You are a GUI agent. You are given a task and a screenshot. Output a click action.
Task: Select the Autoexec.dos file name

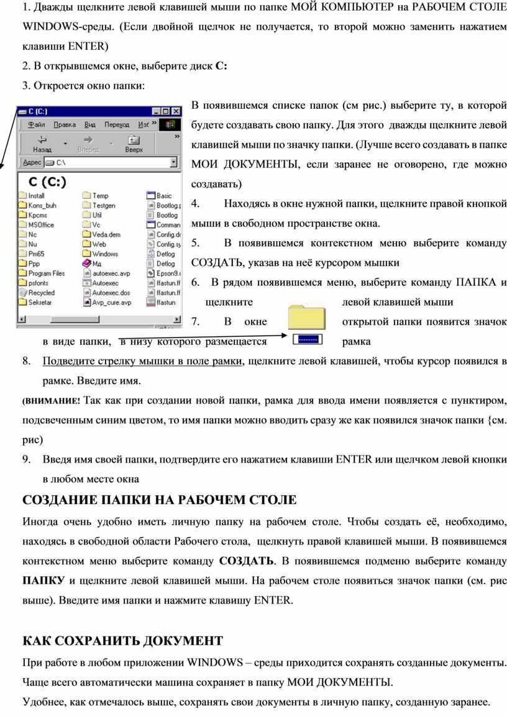point(111,293)
